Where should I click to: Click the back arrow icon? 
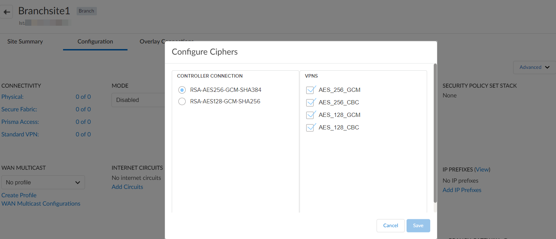[x=7, y=12]
